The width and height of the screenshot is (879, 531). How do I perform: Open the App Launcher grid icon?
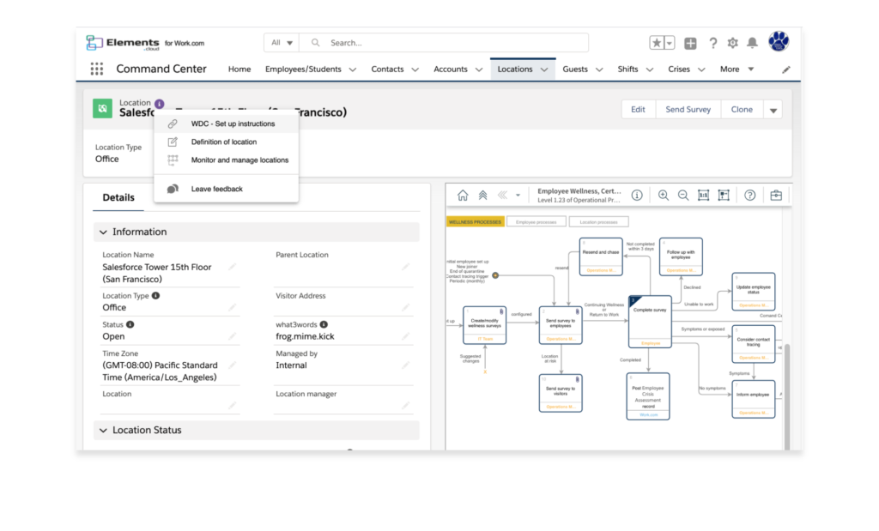[96, 69]
